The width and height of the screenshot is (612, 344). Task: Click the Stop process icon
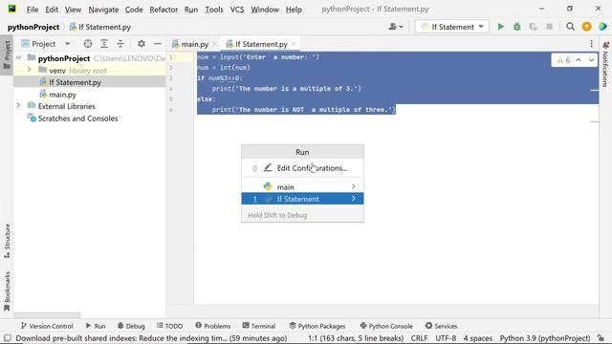tap(549, 27)
